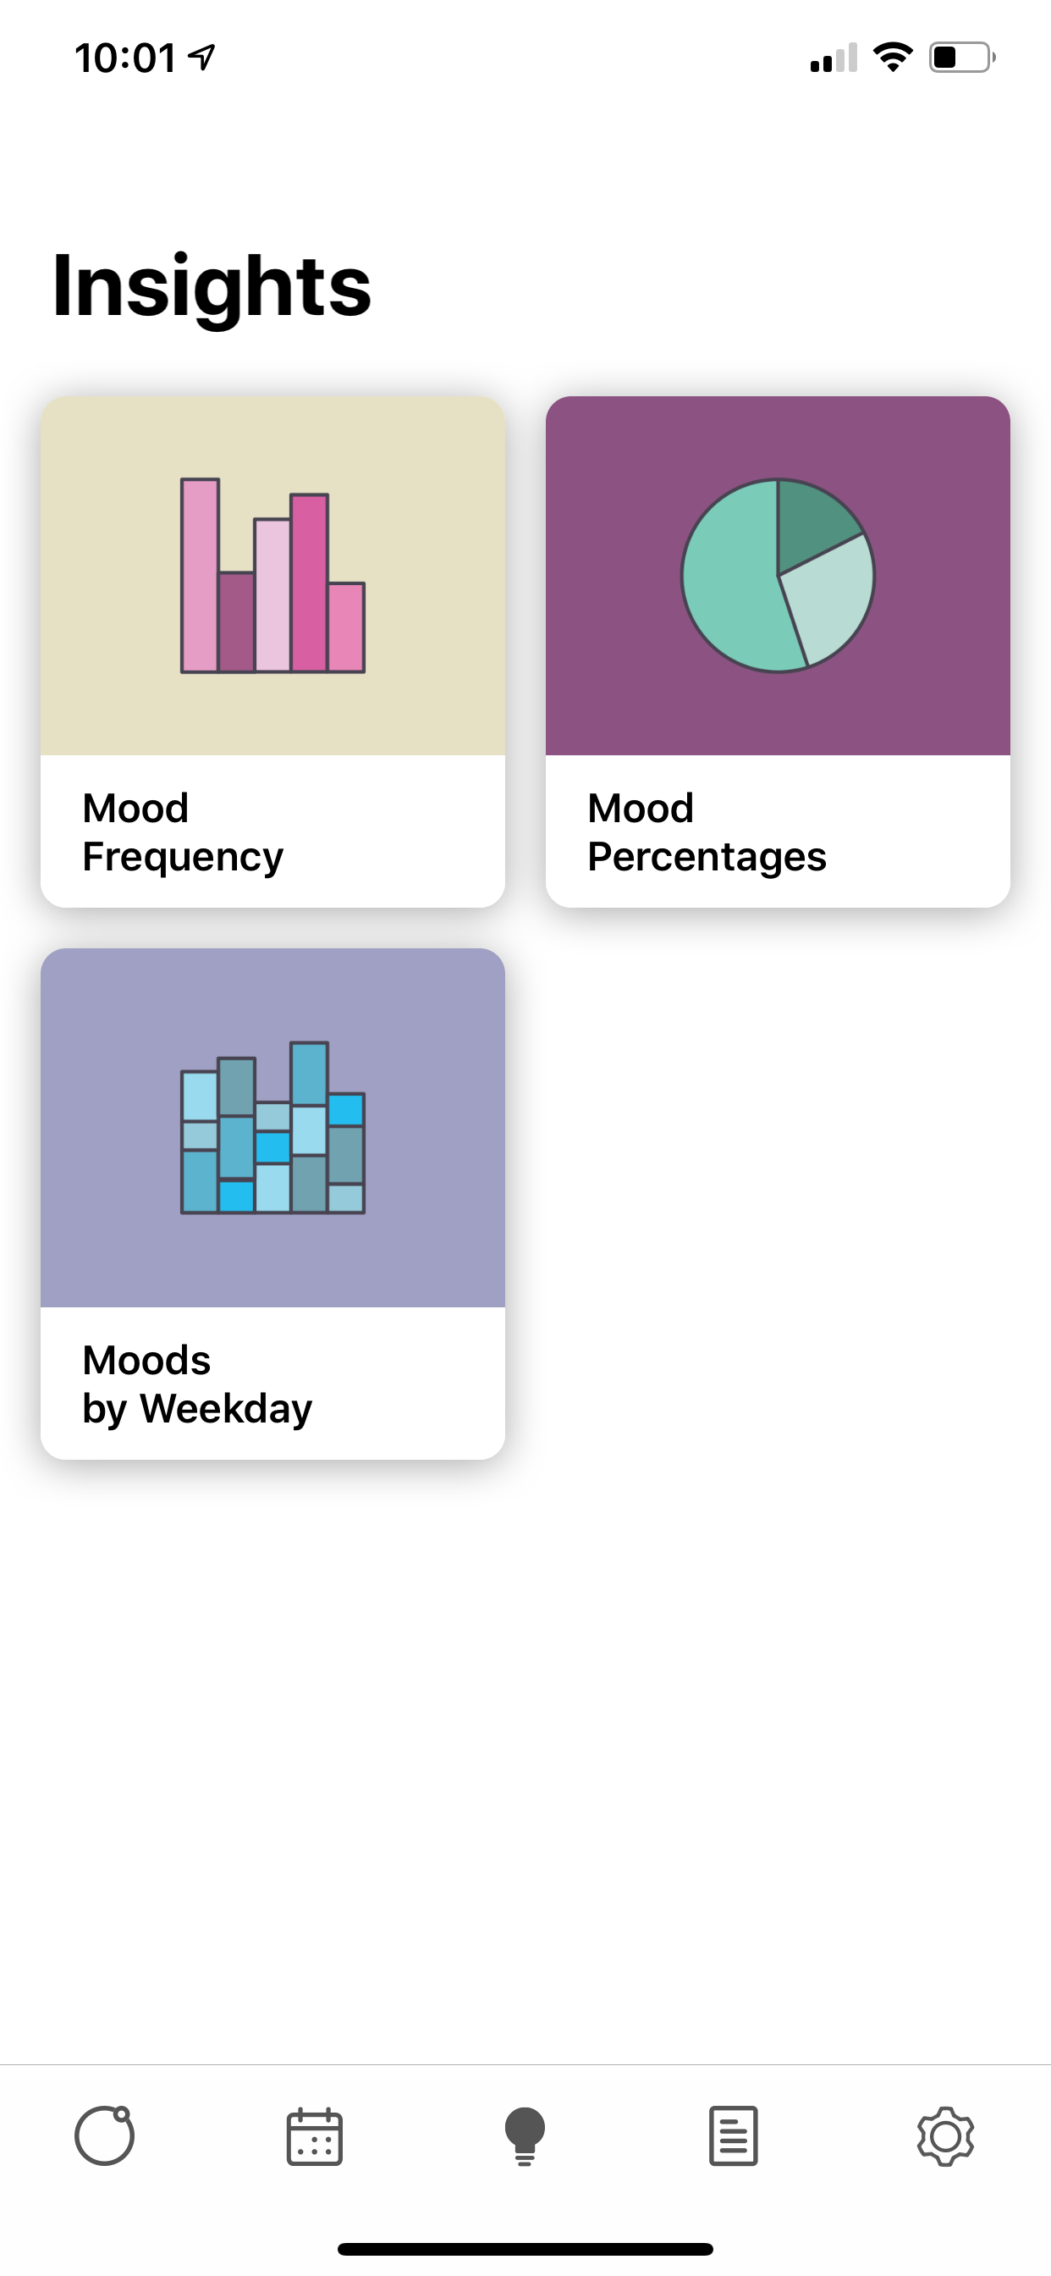Tap the pink bar chart icon
The width and height of the screenshot is (1051, 2276).
(273, 576)
